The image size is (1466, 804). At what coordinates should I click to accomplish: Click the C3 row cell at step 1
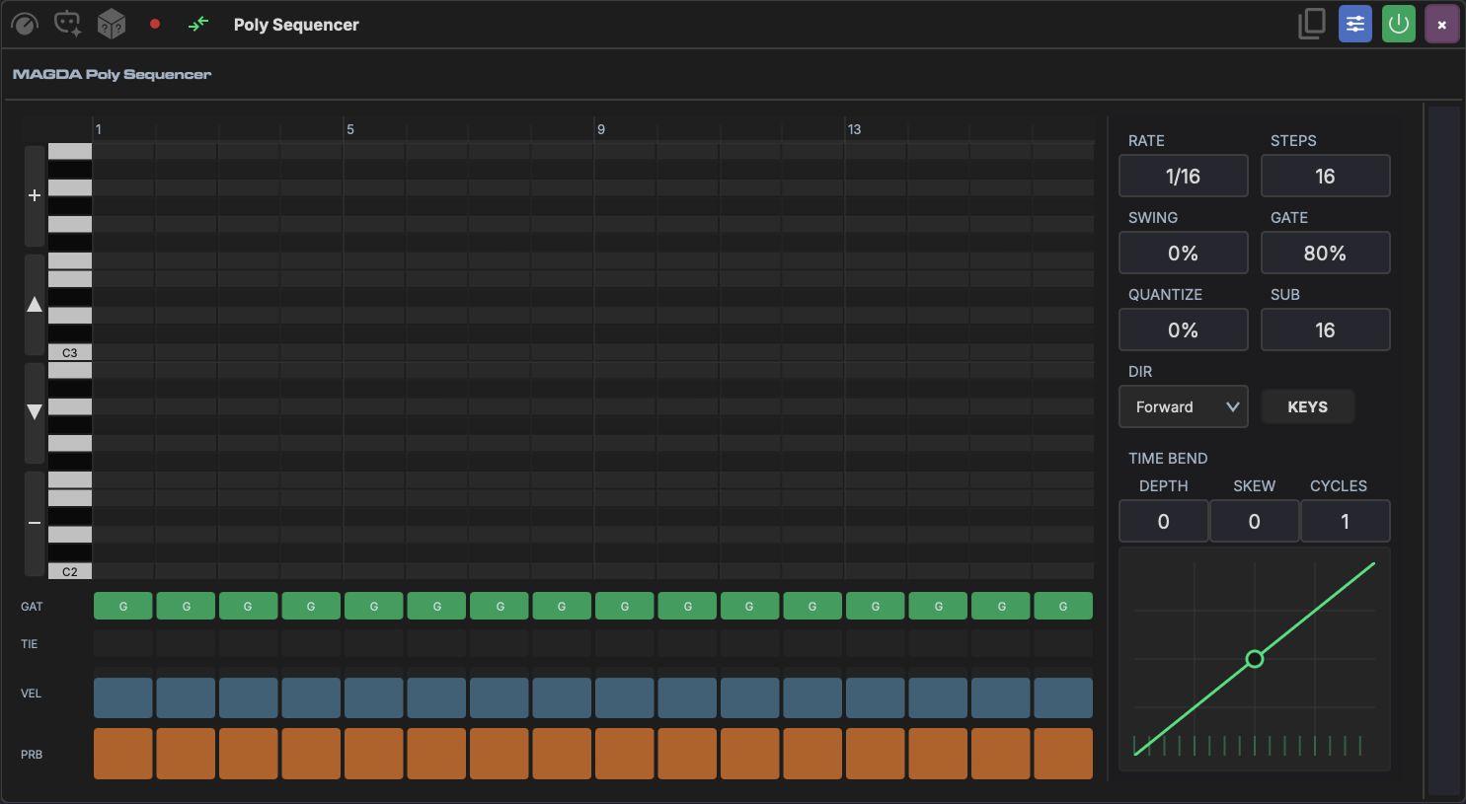123,352
